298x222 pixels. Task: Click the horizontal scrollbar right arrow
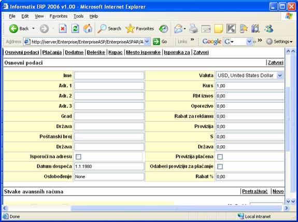[286, 209]
